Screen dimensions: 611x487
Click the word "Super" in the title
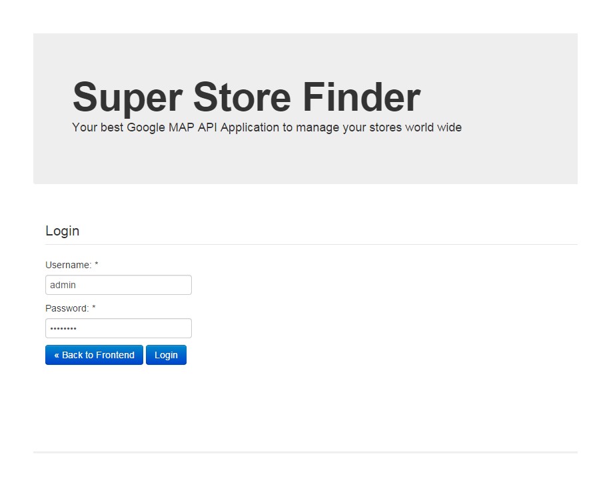(127, 97)
